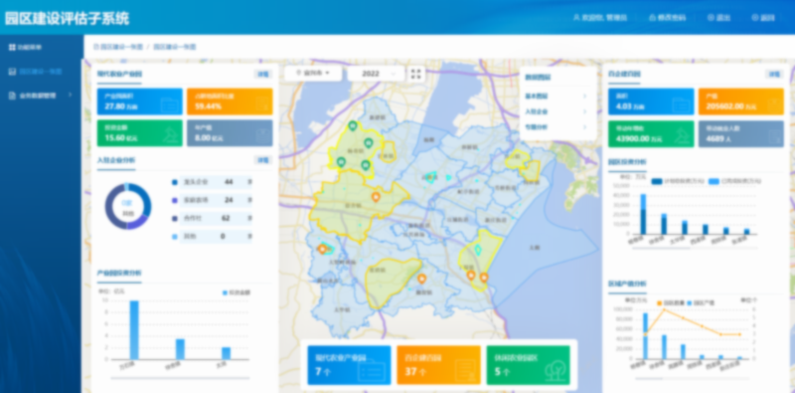Open the highlighted one-map item in the sidebar
This screenshot has width=795, height=393.
41,72
